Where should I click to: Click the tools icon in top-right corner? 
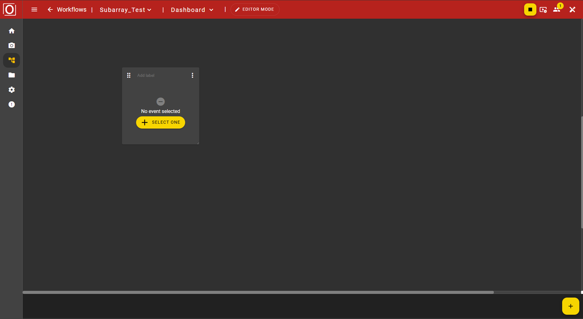pos(572,9)
